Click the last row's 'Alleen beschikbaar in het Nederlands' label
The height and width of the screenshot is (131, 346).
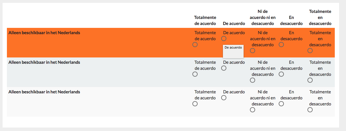tap(44, 92)
